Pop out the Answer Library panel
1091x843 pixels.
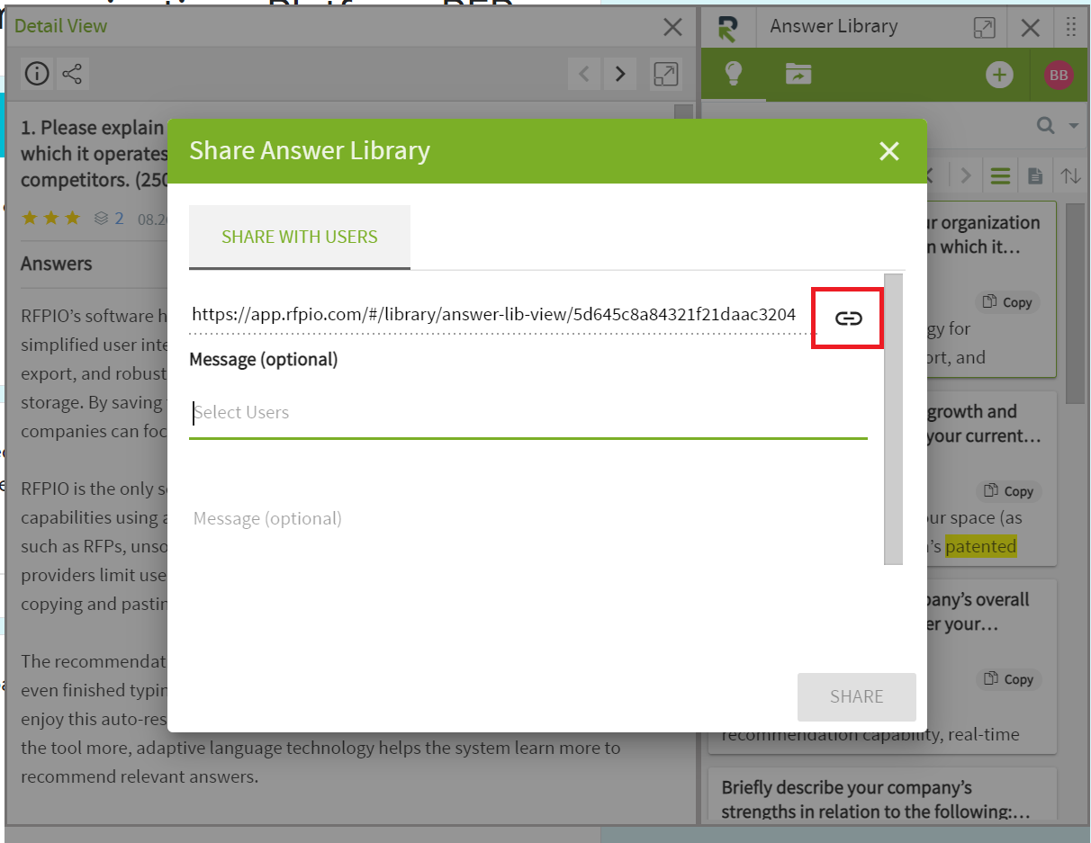[x=984, y=28]
